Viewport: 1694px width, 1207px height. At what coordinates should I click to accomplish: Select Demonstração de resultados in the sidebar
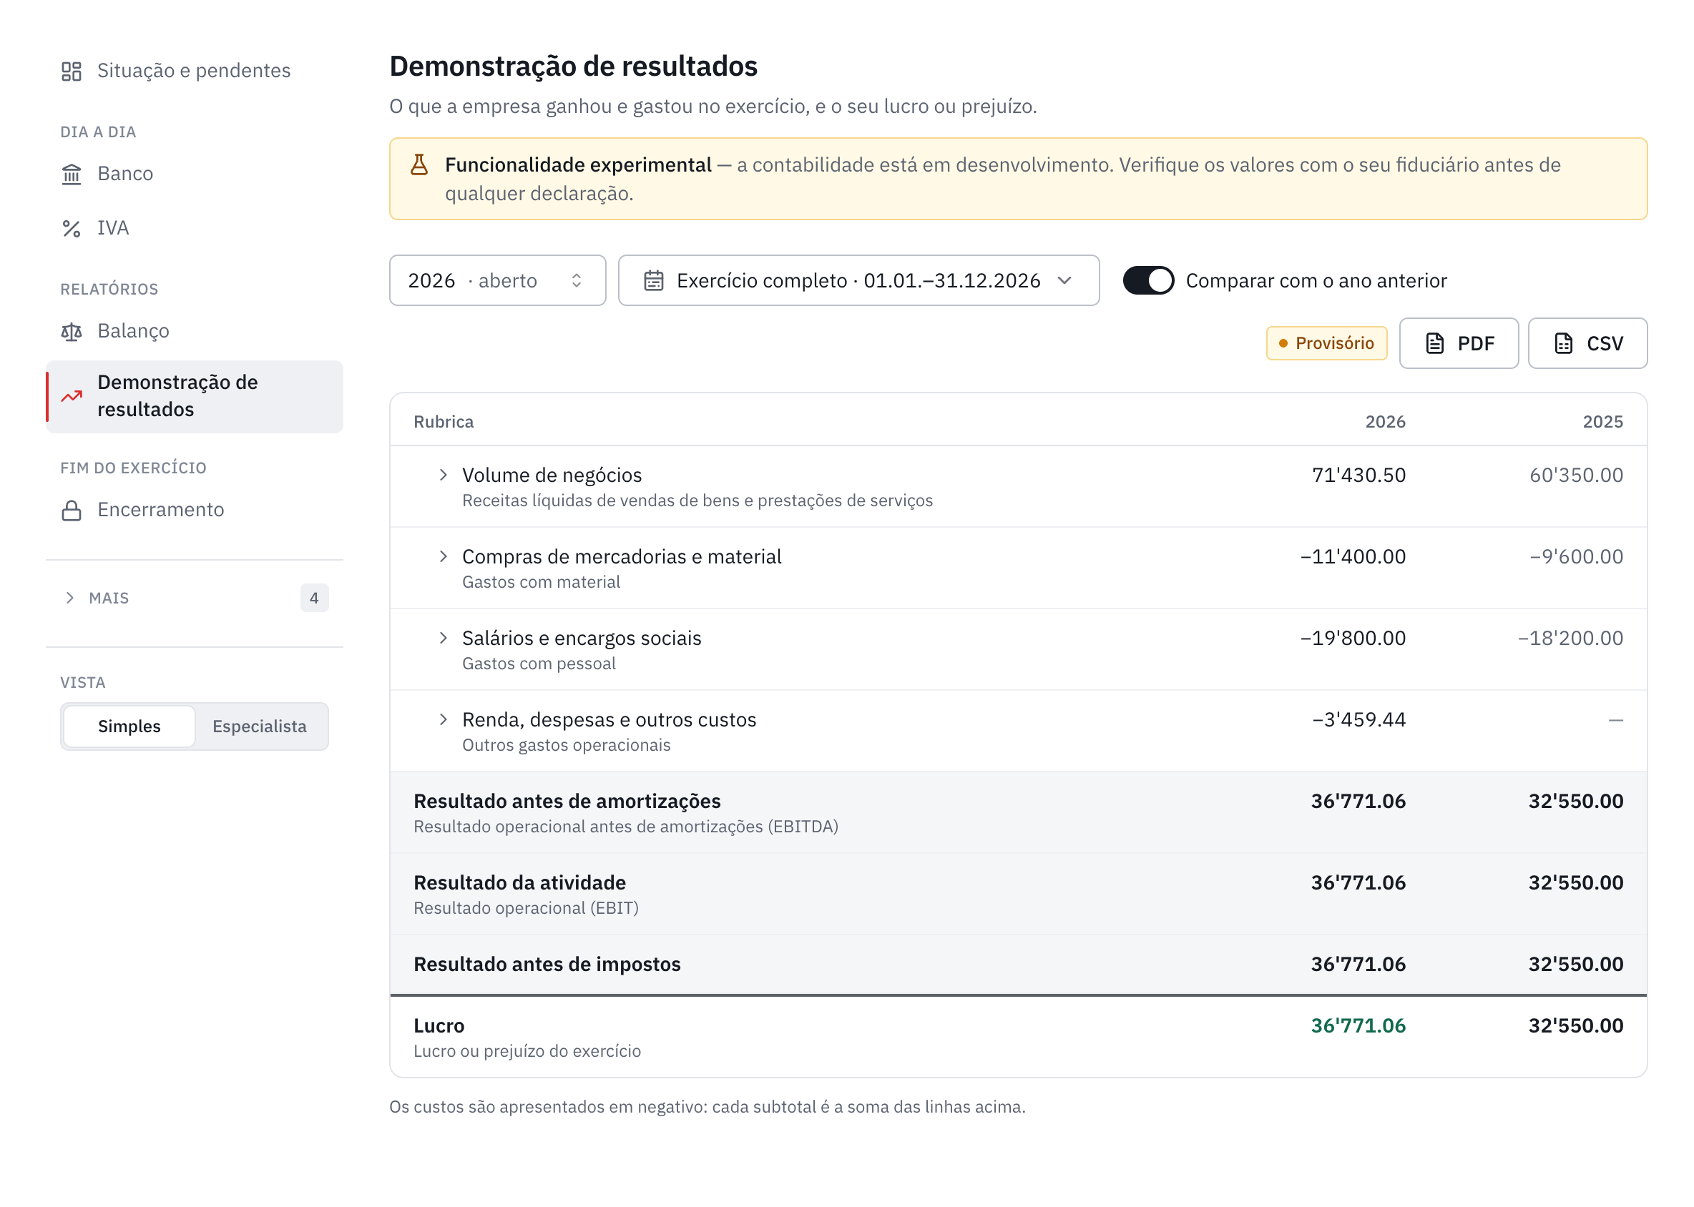click(x=195, y=397)
